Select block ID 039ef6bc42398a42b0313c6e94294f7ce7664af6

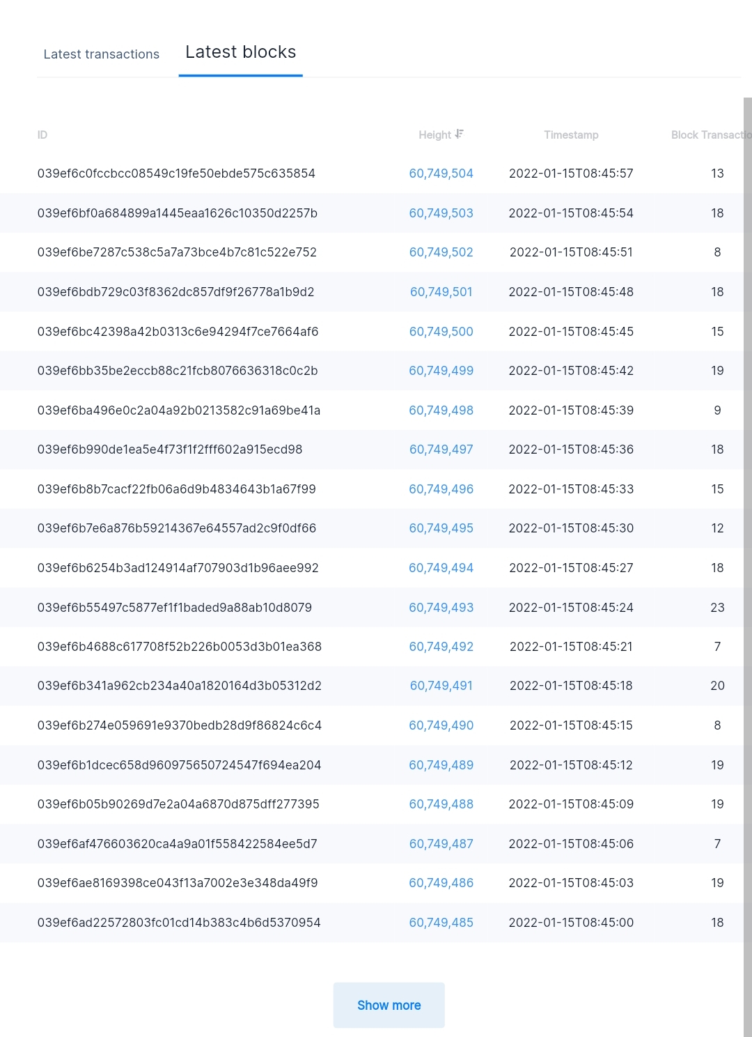(x=178, y=332)
